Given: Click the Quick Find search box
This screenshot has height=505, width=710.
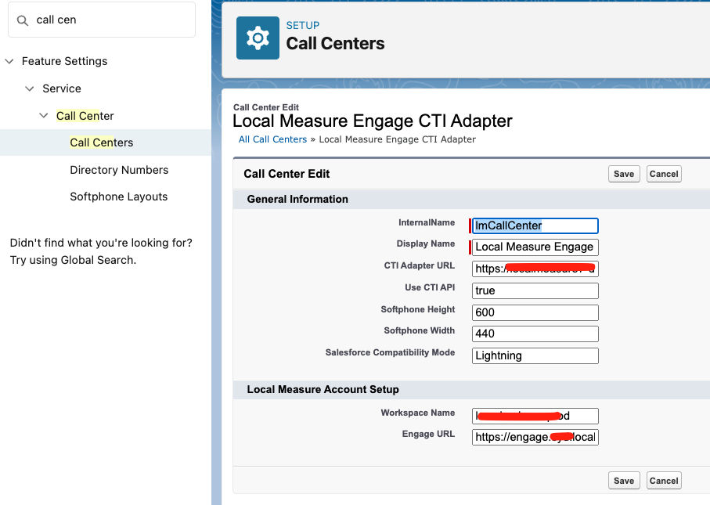Looking at the screenshot, I should coord(110,20).
